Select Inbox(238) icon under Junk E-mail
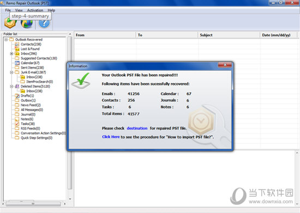Screen dimensions: 300x213 point(22,77)
